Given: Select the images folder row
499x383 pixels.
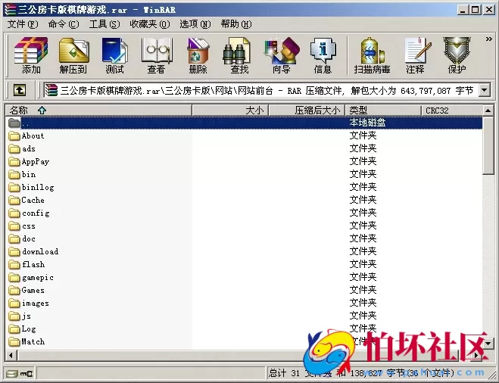Looking at the screenshot, I should point(244,304).
